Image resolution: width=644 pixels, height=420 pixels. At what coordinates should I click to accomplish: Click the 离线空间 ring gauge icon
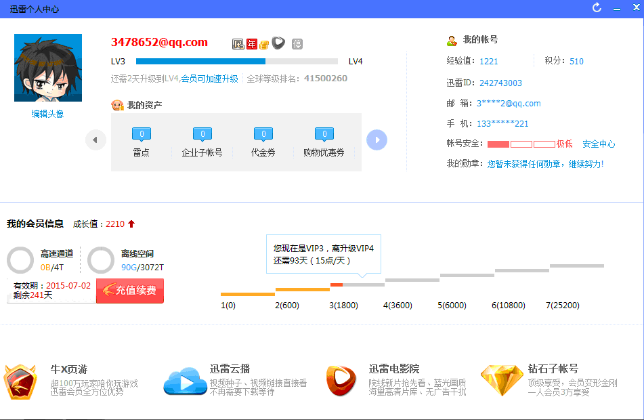101,260
